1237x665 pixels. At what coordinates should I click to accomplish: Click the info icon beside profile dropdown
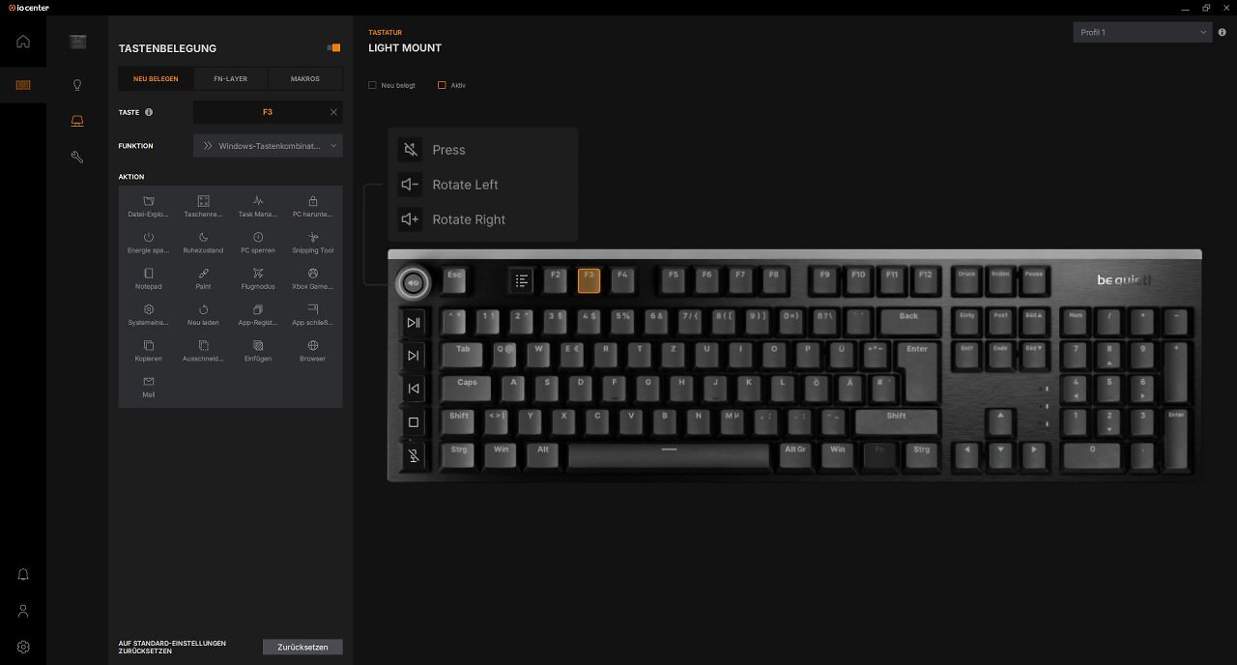tap(1223, 32)
